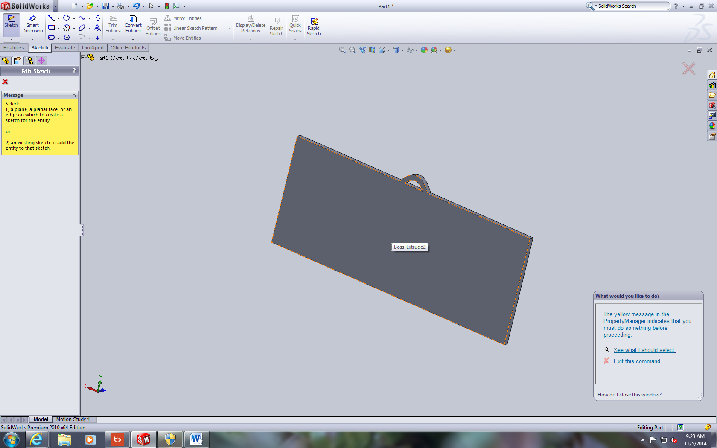Click Convert Entities tool
The height and width of the screenshot is (448, 717).
point(133,24)
